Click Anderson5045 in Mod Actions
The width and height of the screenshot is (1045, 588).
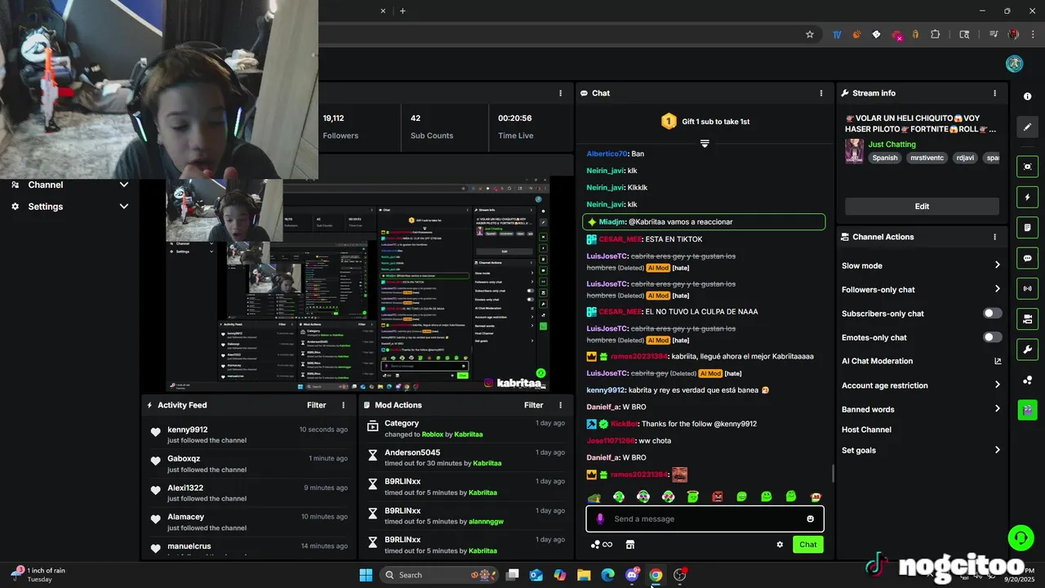tap(412, 452)
